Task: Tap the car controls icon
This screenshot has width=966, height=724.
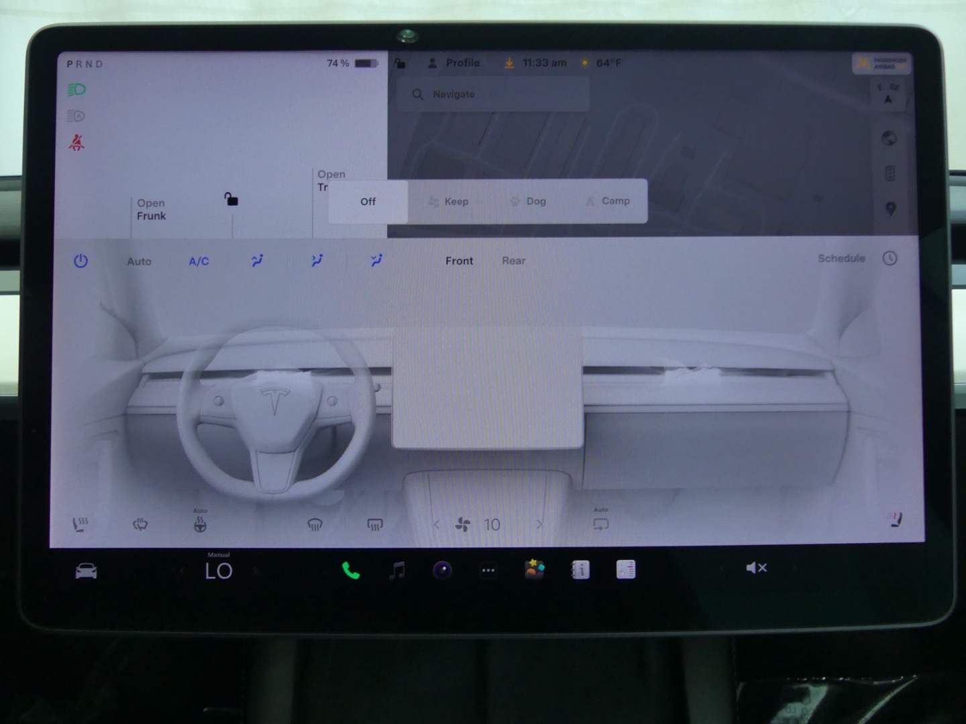Action: [x=86, y=571]
